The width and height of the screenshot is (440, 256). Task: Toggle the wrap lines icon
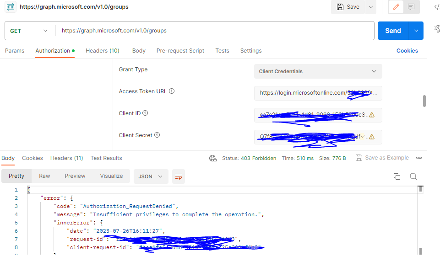tap(179, 176)
